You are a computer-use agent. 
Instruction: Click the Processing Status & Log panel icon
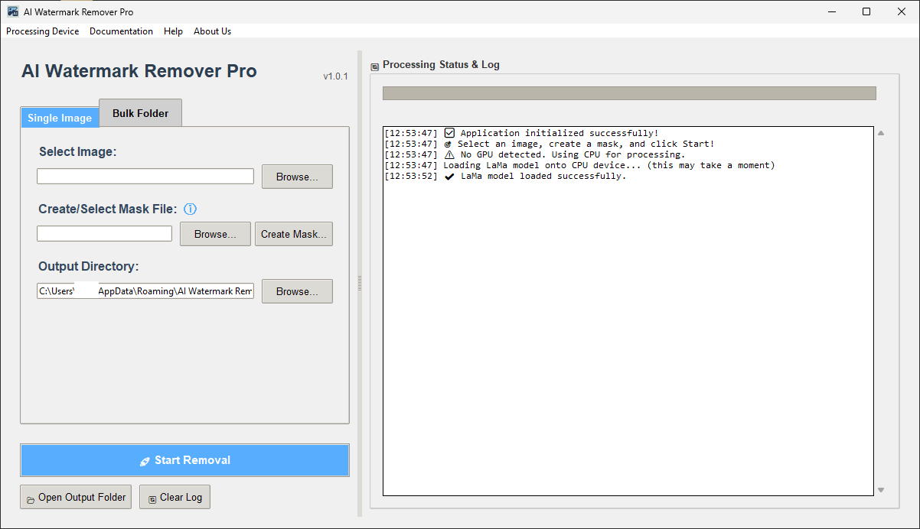coord(374,66)
